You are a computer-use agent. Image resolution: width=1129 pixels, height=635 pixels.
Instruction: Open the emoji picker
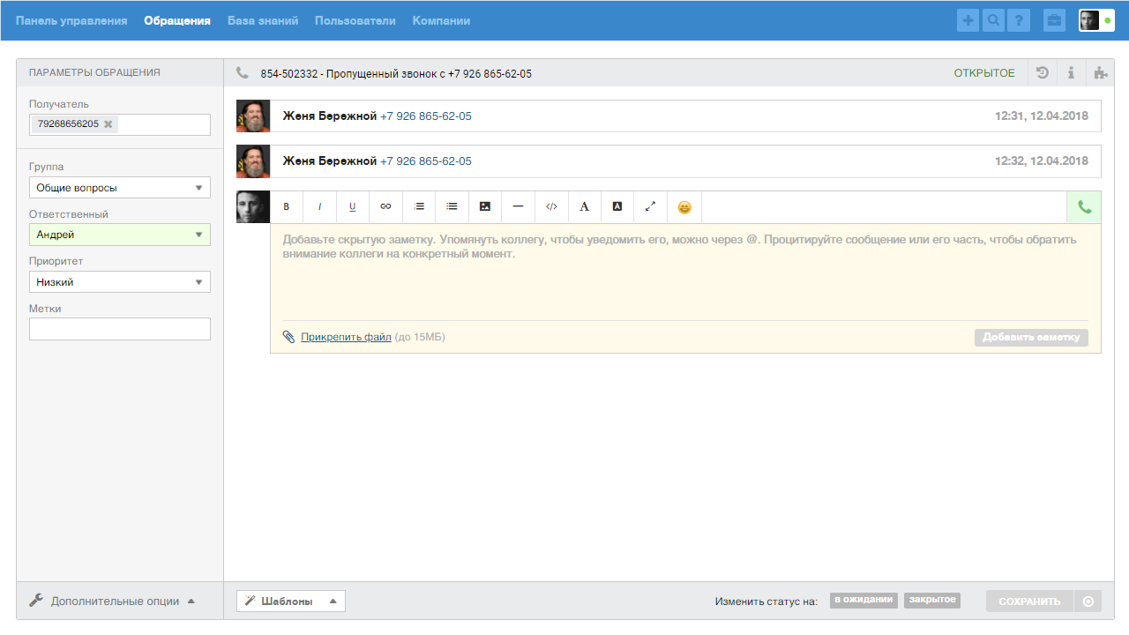pyautogui.click(x=684, y=206)
